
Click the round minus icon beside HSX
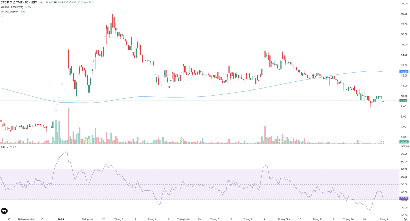(x=41, y=2)
